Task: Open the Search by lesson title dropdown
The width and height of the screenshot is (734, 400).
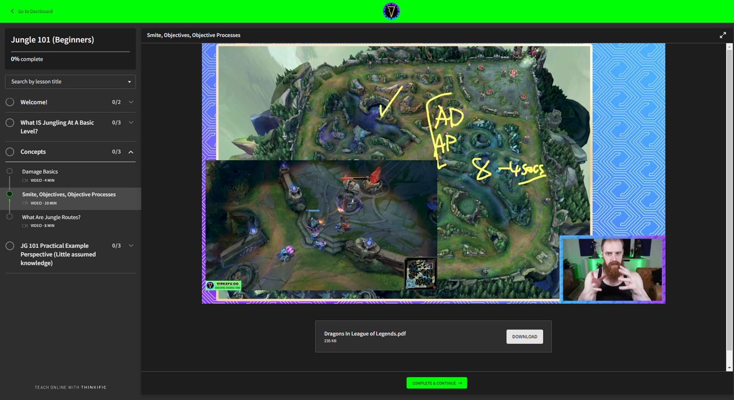Action: coord(70,82)
